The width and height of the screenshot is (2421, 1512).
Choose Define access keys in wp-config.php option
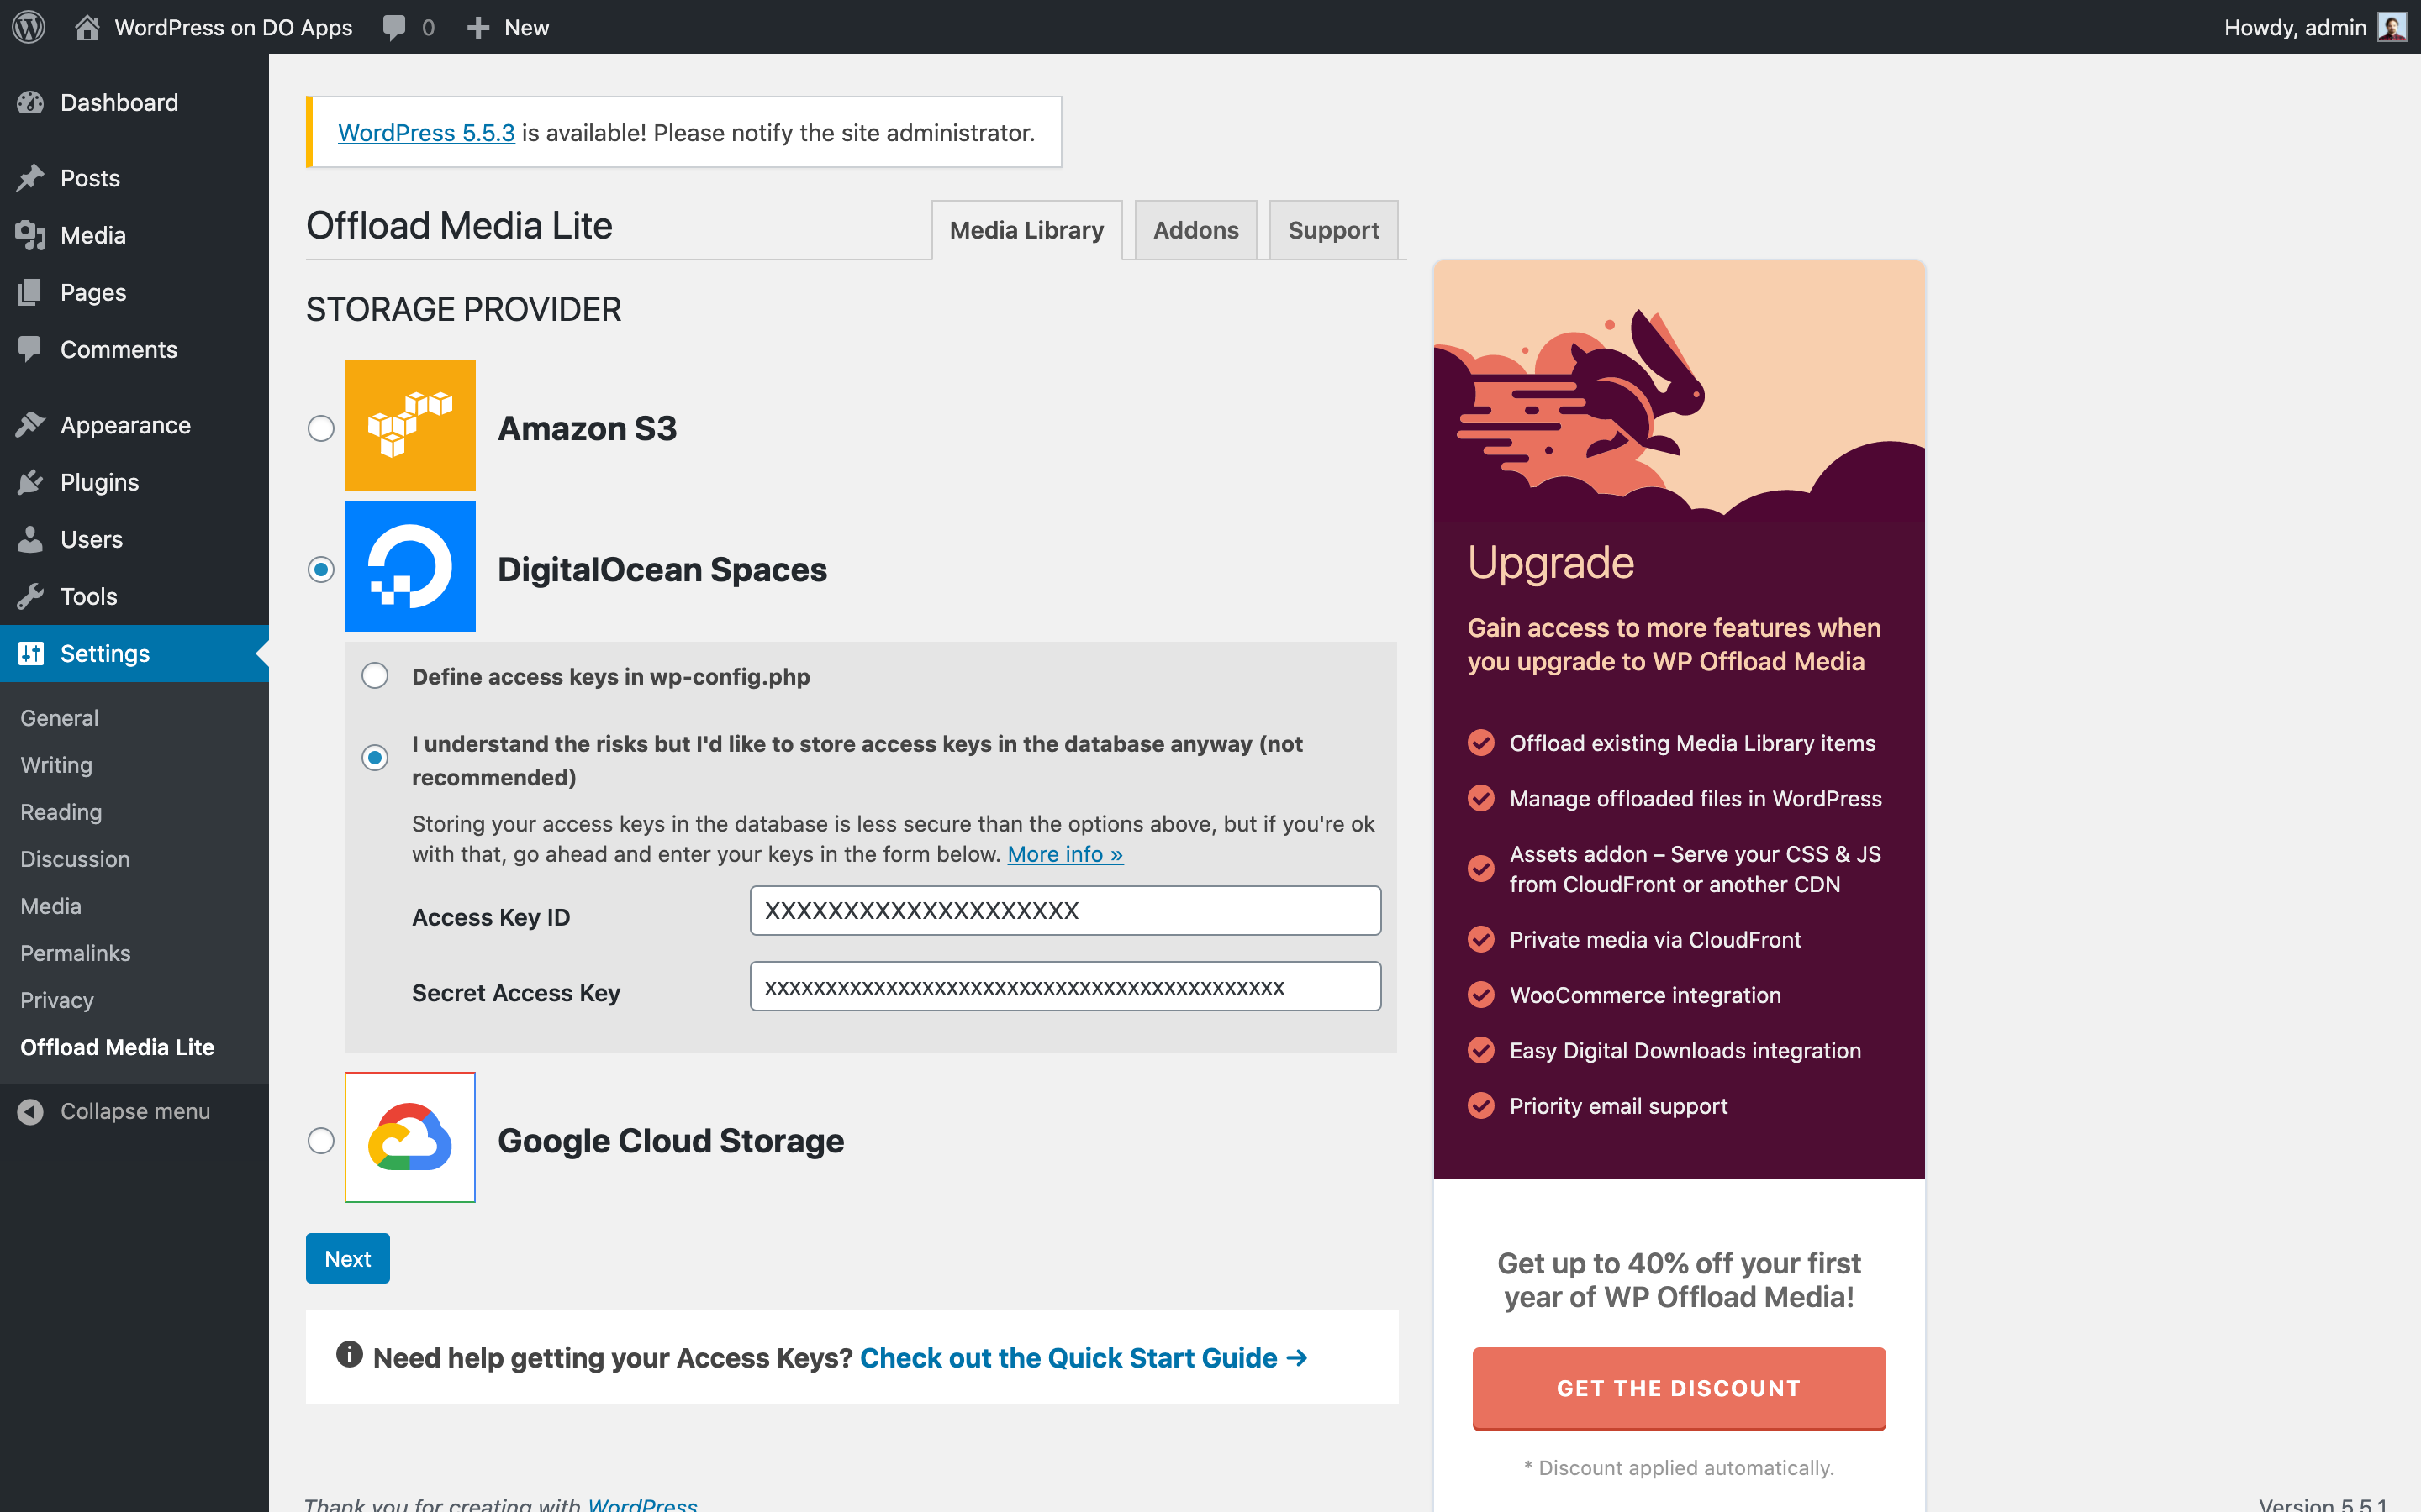375,676
